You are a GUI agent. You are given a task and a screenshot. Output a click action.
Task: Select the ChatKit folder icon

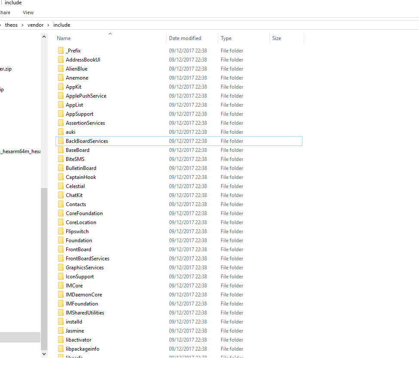(61, 195)
